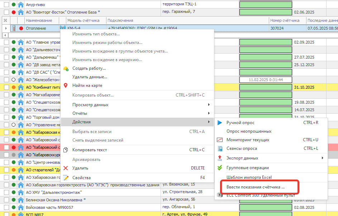Expand the Отчёты submenu arrow
The height and width of the screenshot is (216, 338).
click(209, 113)
